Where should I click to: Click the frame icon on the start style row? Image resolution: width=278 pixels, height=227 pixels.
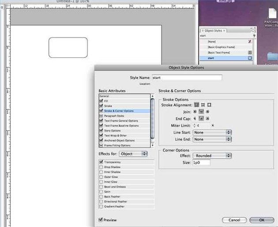click(250, 58)
